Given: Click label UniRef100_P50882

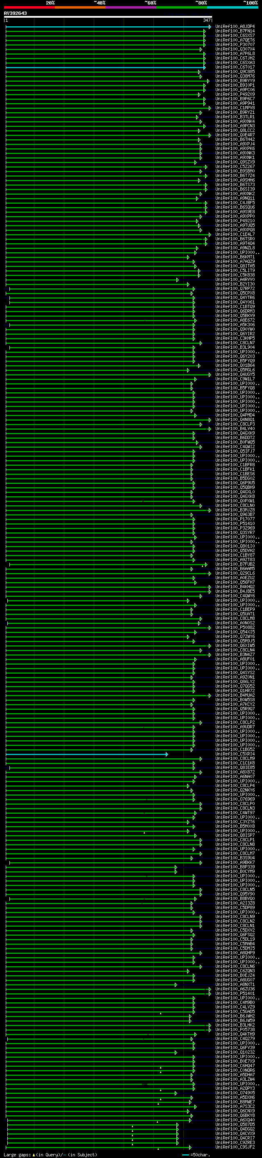Looking at the screenshot, I should coord(235,628).
